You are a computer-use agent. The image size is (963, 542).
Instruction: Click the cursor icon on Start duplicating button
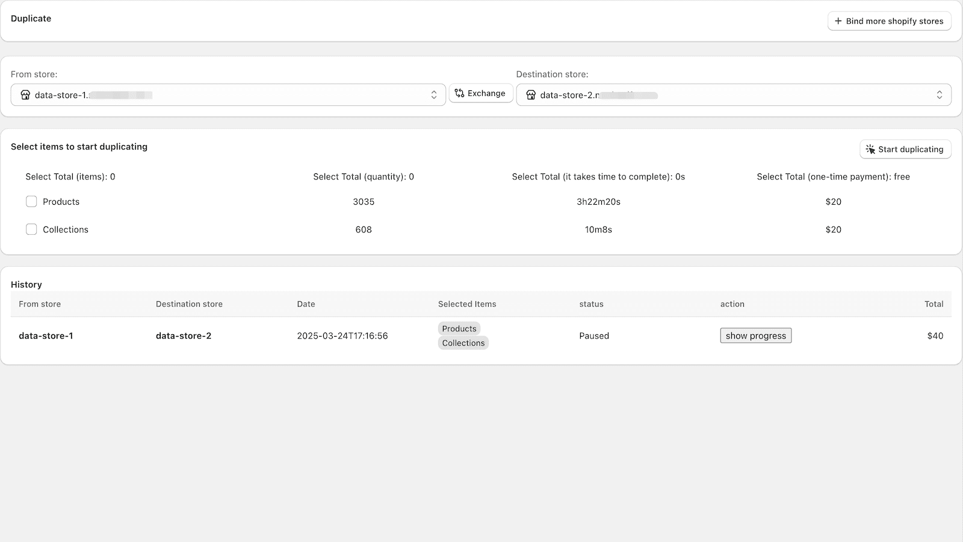[870, 149]
